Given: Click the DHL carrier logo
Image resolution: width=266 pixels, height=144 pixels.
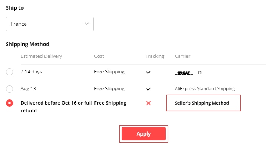Looking at the screenshot, I should pyautogui.click(x=184, y=73).
